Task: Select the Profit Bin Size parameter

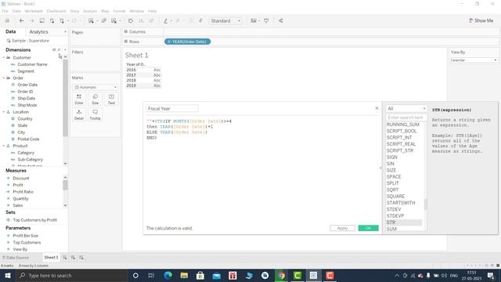Action: click(26, 236)
